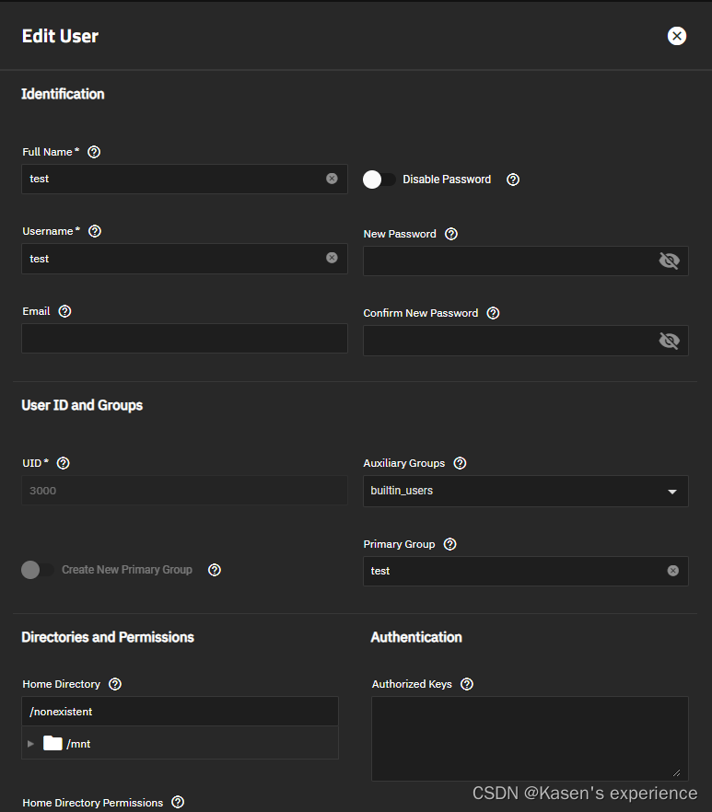Clear the Full Name field

click(x=332, y=179)
